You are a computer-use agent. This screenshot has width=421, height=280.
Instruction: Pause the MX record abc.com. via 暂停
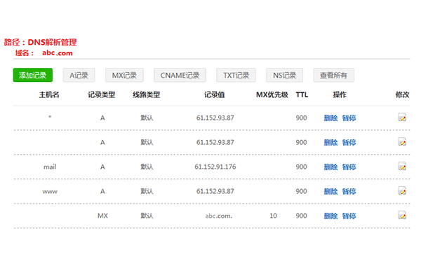tap(349, 216)
